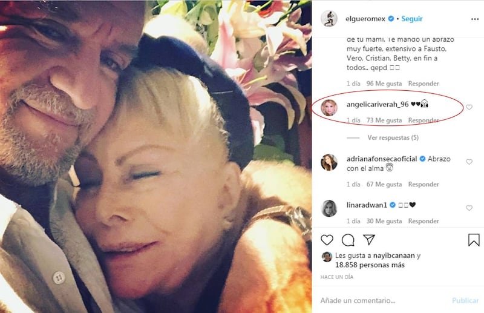Click the Publicar button
Viewport: 484px width, 313px height.
tap(465, 300)
